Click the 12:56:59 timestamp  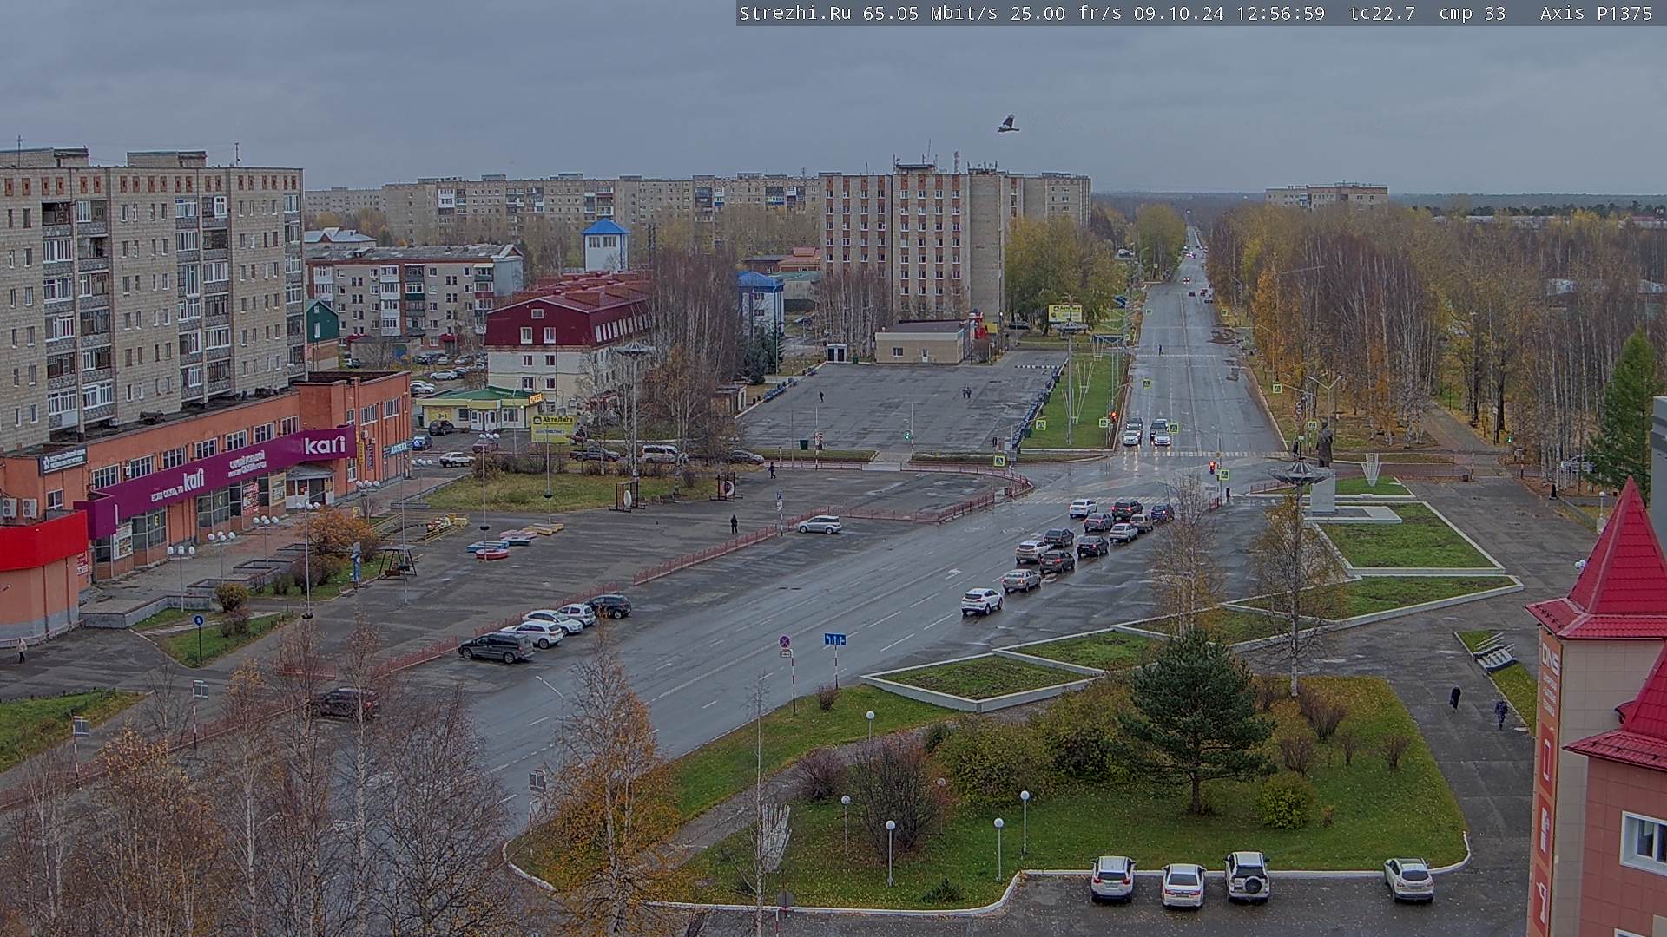(x=1281, y=13)
